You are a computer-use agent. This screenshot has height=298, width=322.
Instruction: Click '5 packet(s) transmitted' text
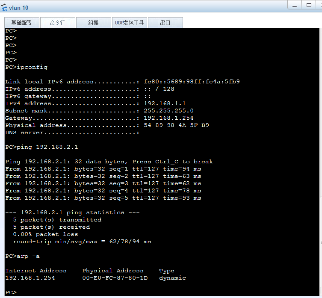57,220
